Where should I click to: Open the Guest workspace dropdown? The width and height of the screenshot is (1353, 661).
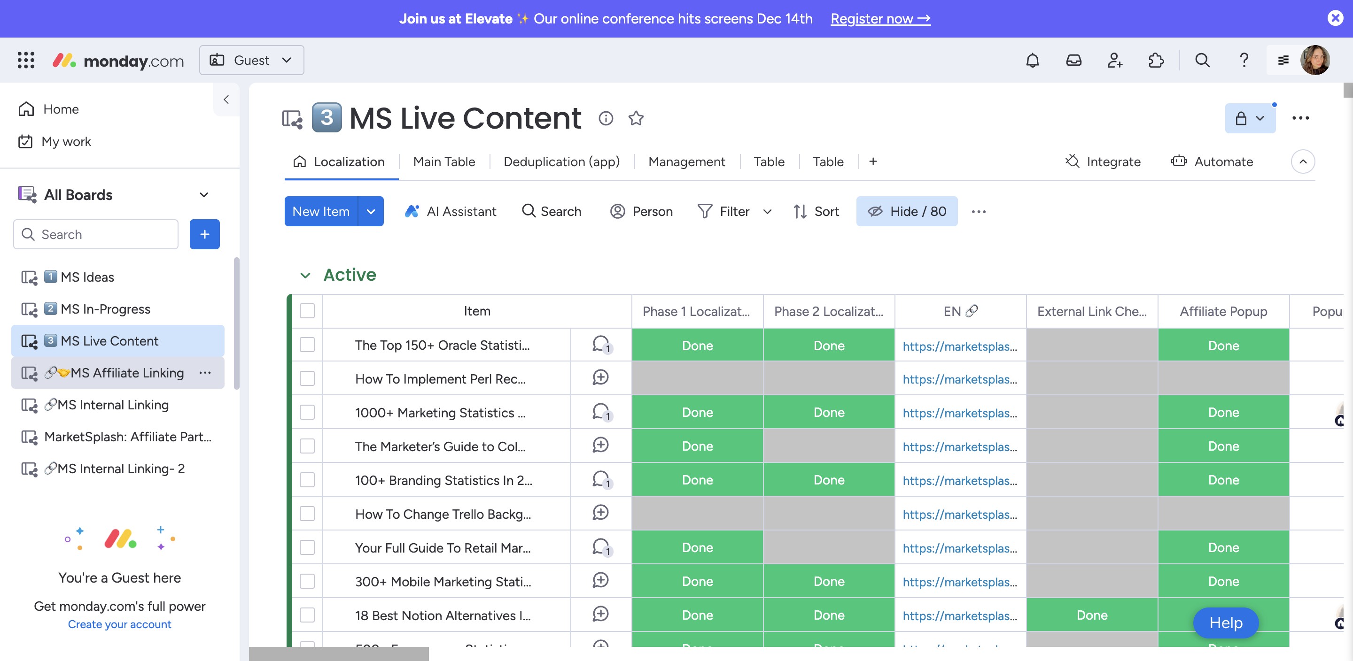click(x=251, y=61)
